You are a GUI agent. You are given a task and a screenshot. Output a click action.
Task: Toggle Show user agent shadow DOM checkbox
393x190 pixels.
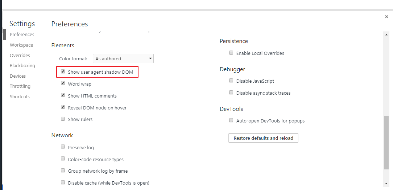pos(63,72)
